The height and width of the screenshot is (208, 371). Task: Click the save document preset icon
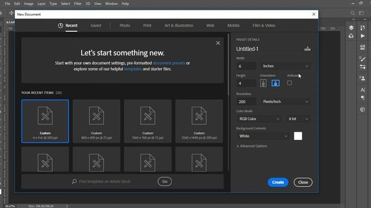coord(307,49)
